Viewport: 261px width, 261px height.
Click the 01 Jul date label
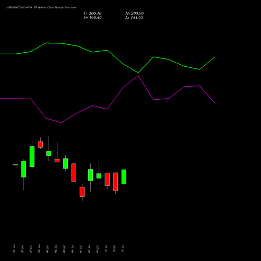[x=48, y=249]
